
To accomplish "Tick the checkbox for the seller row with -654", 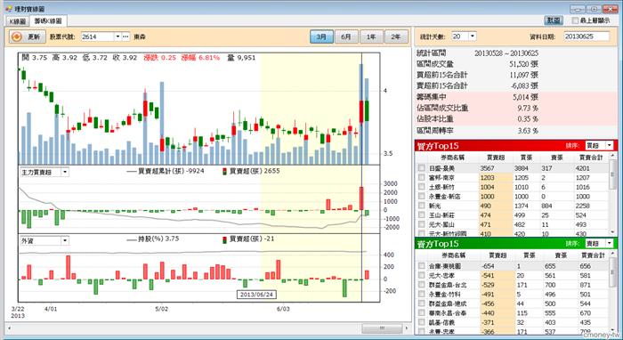I will point(422,266).
